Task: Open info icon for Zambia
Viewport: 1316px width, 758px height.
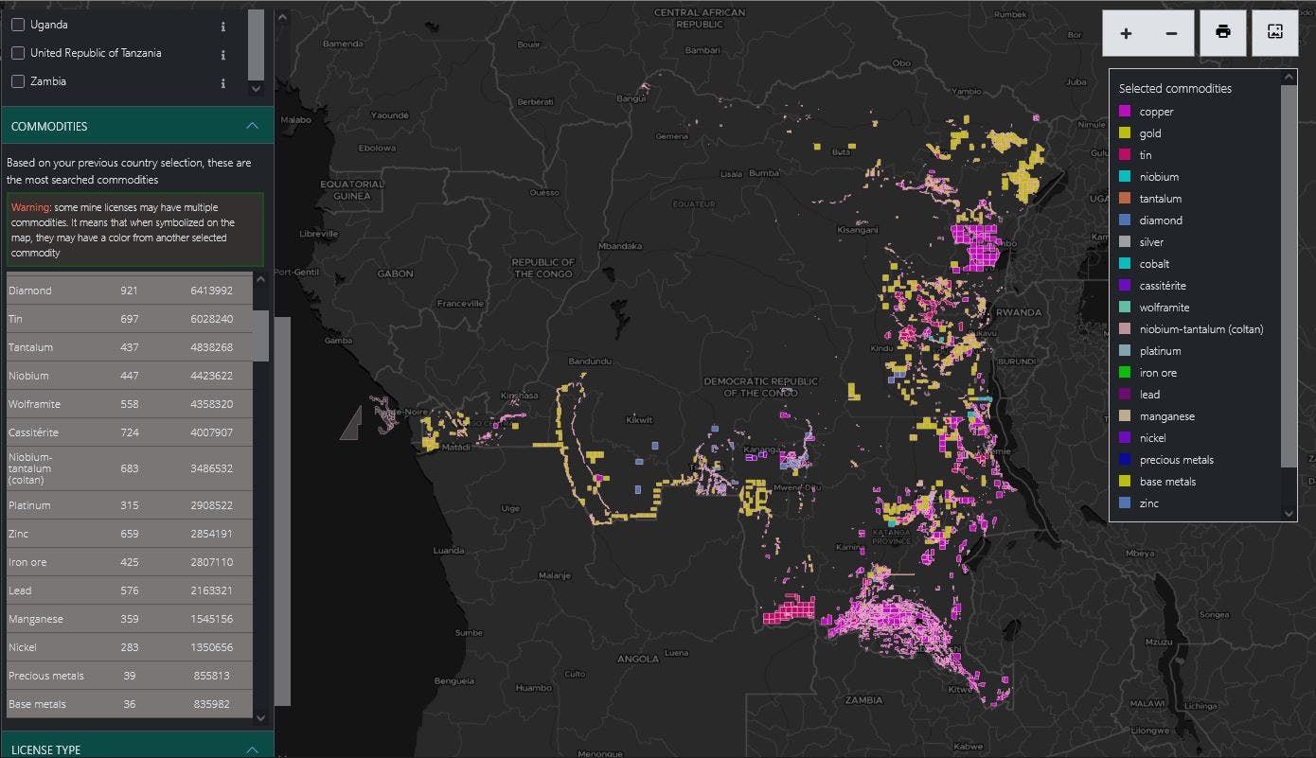Action: point(223,83)
